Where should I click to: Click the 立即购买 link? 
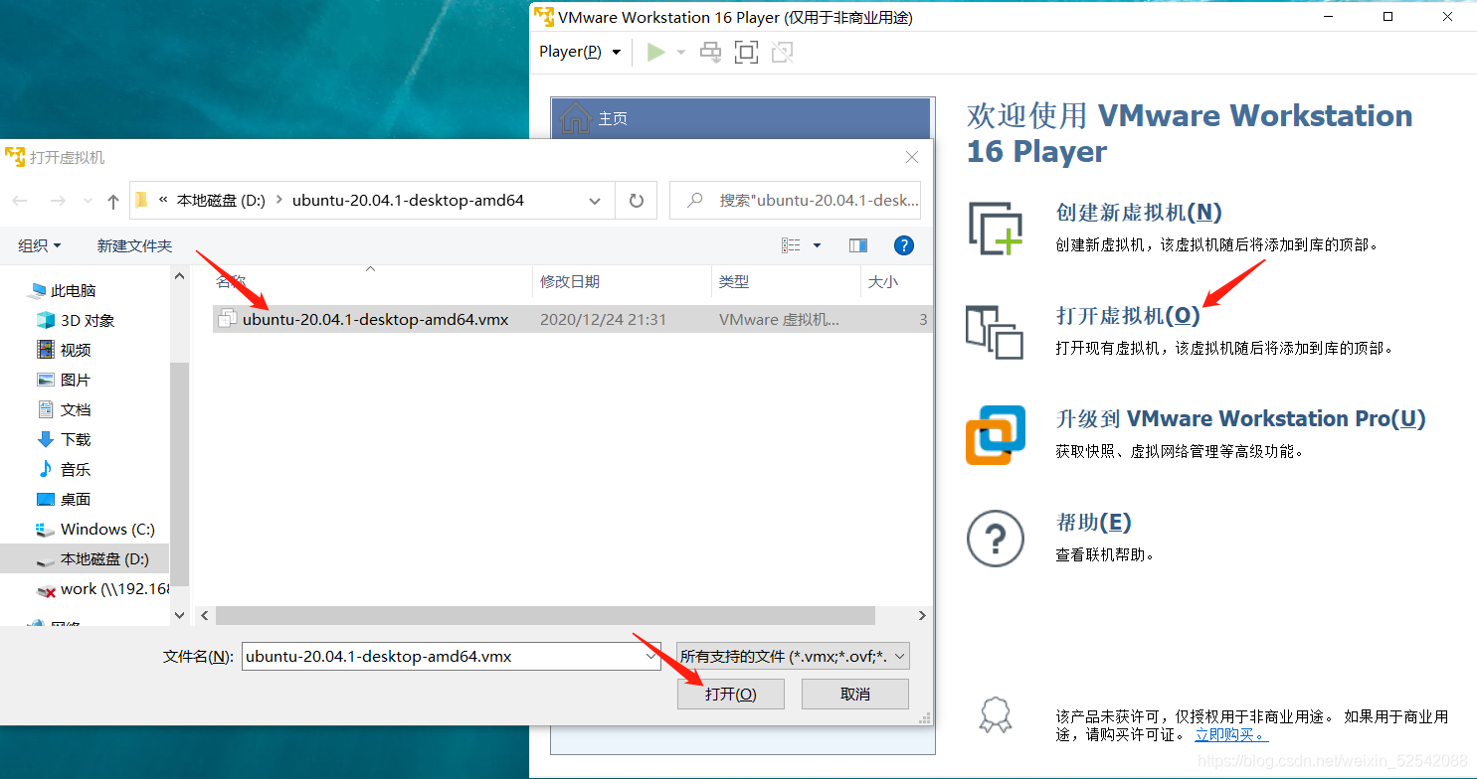coord(1231,734)
